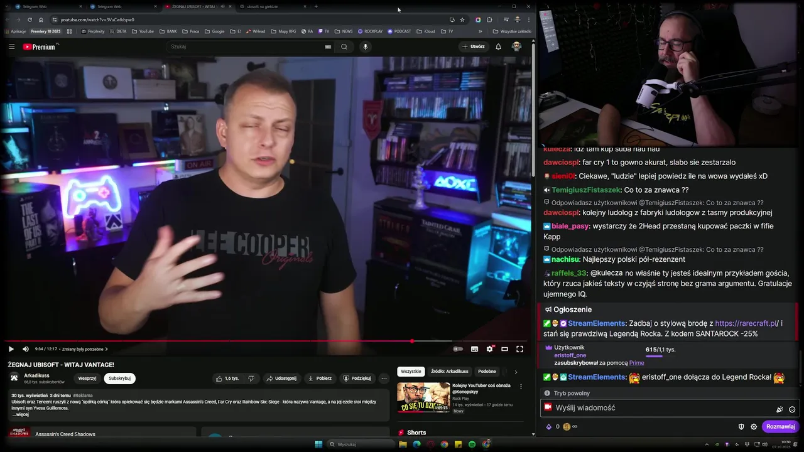Click the Pobierz download button

coord(320,379)
